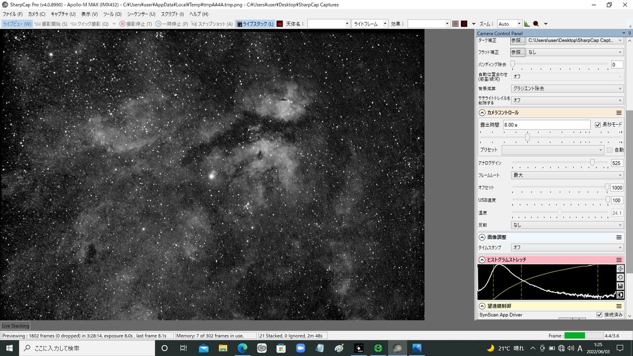Open the ズーム Auto dropdown
633x356 pixels.
click(x=509, y=24)
